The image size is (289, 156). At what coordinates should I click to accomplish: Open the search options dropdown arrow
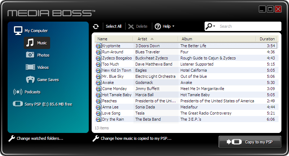point(214,26)
